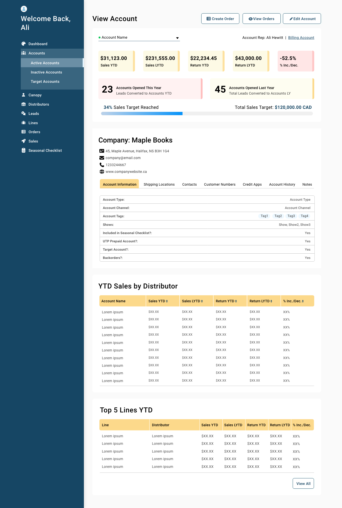The image size is (342, 508).
Task: Select Active Accounts submenu item
Action: coord(52,63)
